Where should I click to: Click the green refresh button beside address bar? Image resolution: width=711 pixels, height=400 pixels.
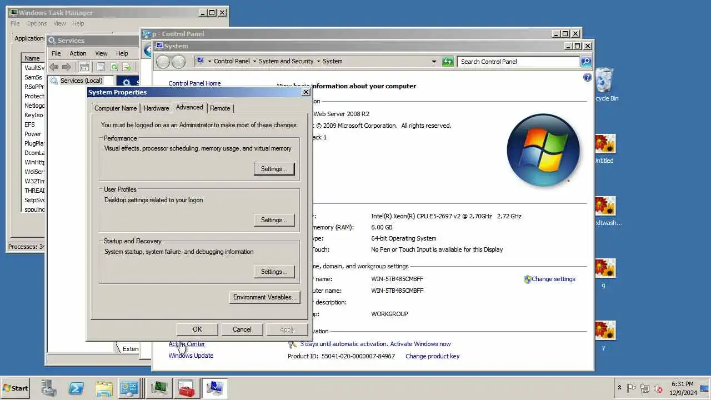click(x=448, y=62)
